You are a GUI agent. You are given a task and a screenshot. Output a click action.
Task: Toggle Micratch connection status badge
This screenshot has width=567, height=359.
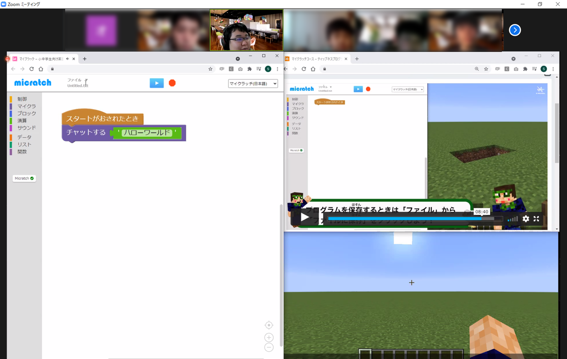pos(24,178)
